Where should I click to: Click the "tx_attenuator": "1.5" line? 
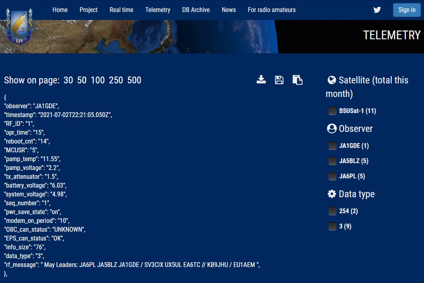pos(31,177)
